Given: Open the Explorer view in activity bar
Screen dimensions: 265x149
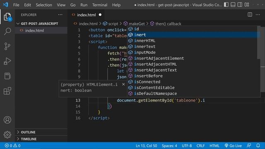Looking at the screenshot, I should tap(7, 17).
